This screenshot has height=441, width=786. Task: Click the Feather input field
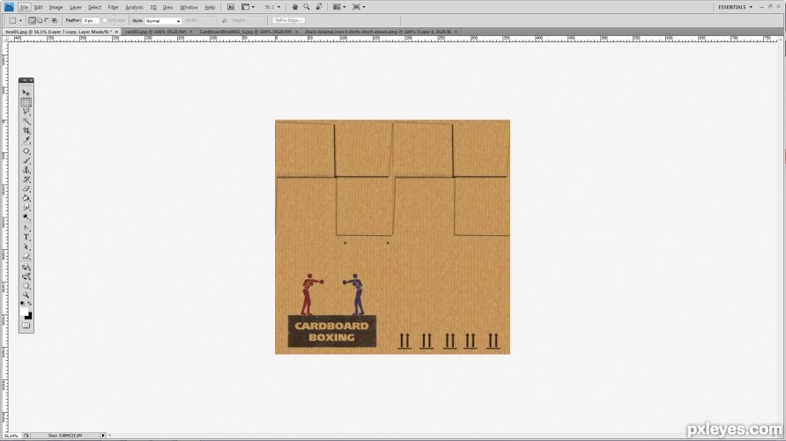[91, 20]
